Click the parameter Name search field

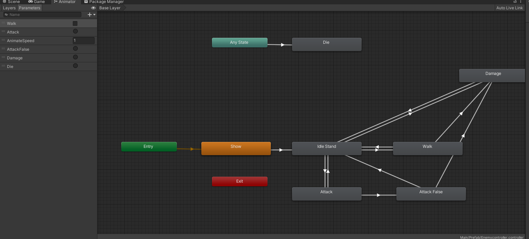[42, 15]
